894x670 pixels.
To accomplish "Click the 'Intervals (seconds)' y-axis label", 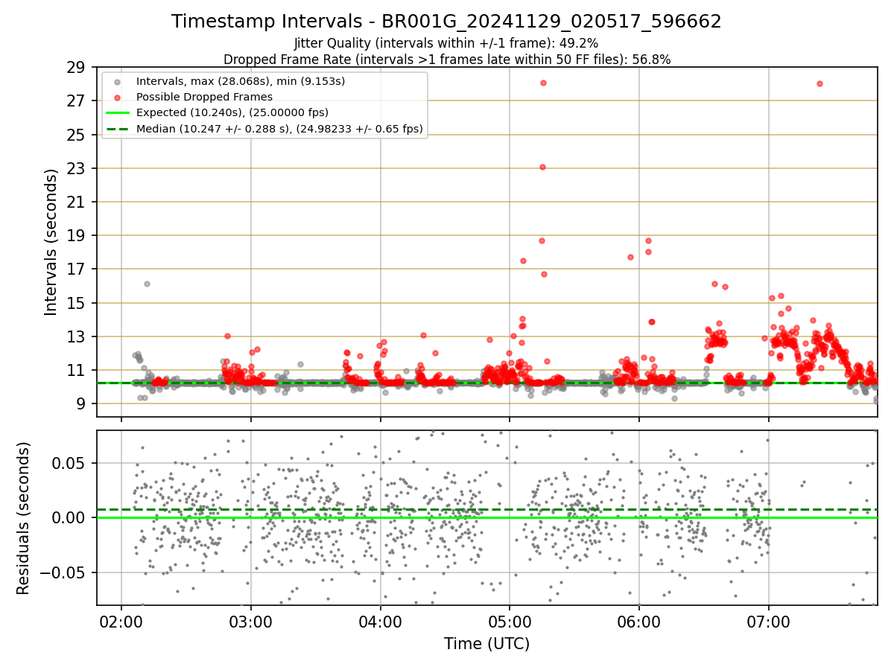I will (51, 242).
